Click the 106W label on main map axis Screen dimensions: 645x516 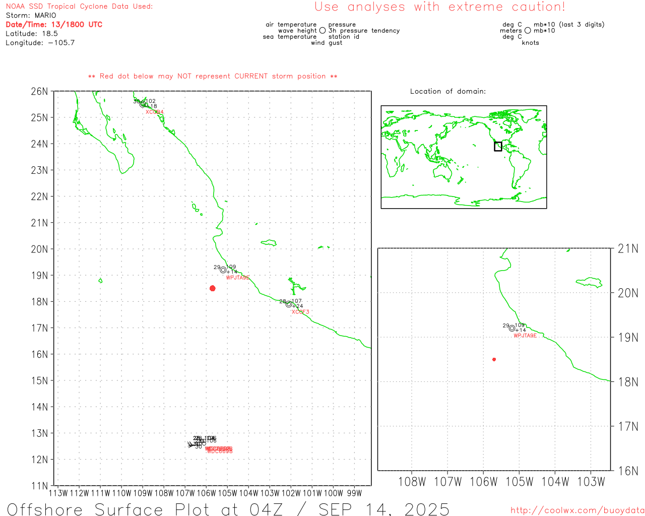coord(206,493)
